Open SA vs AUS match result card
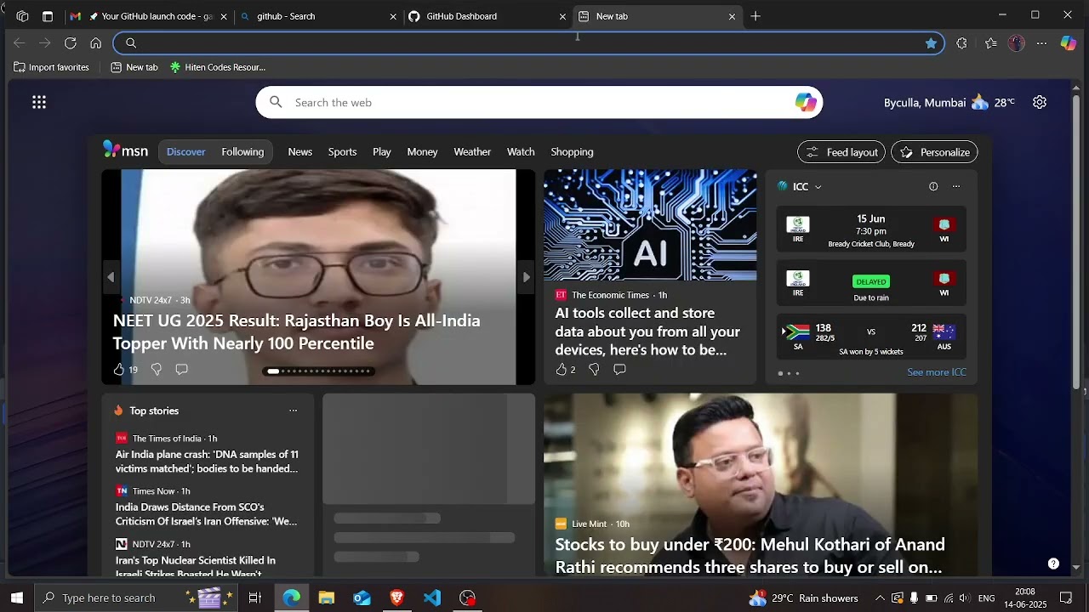This screenshot has height=612, width=1089. click(871, 337)
